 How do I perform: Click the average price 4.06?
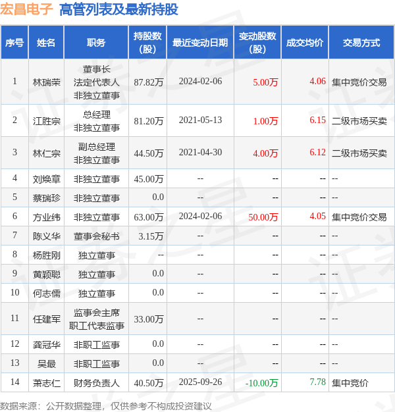click(x=317, y=81)
